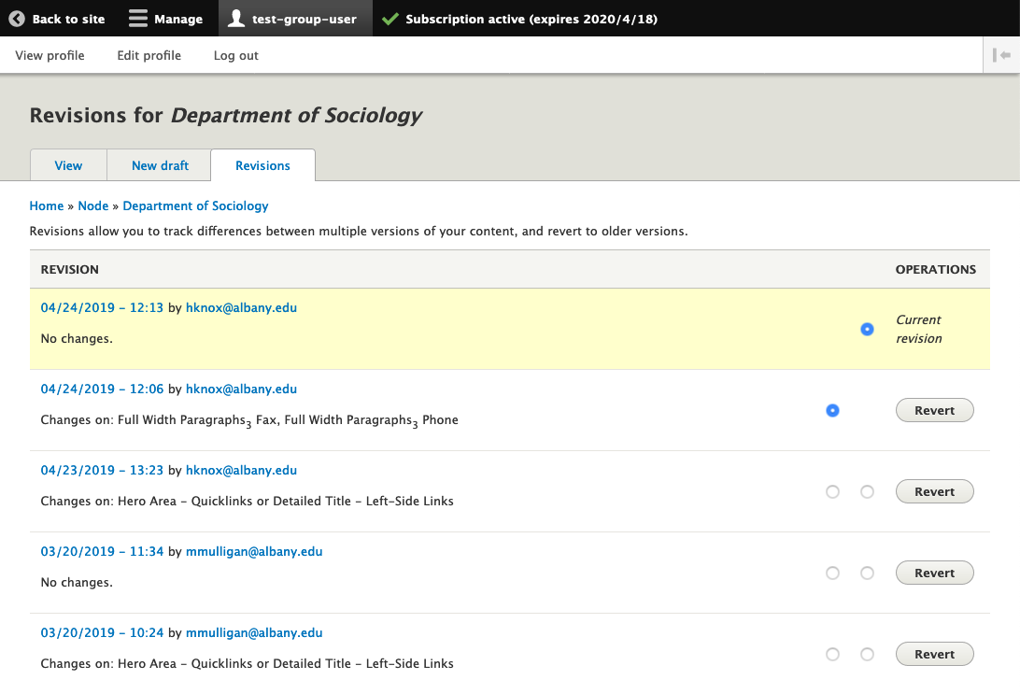The width and height of the screenshot is (1020, 694).
Task: Revert to the 03/20/2019 10:24 revision
Action: point(934,654)
